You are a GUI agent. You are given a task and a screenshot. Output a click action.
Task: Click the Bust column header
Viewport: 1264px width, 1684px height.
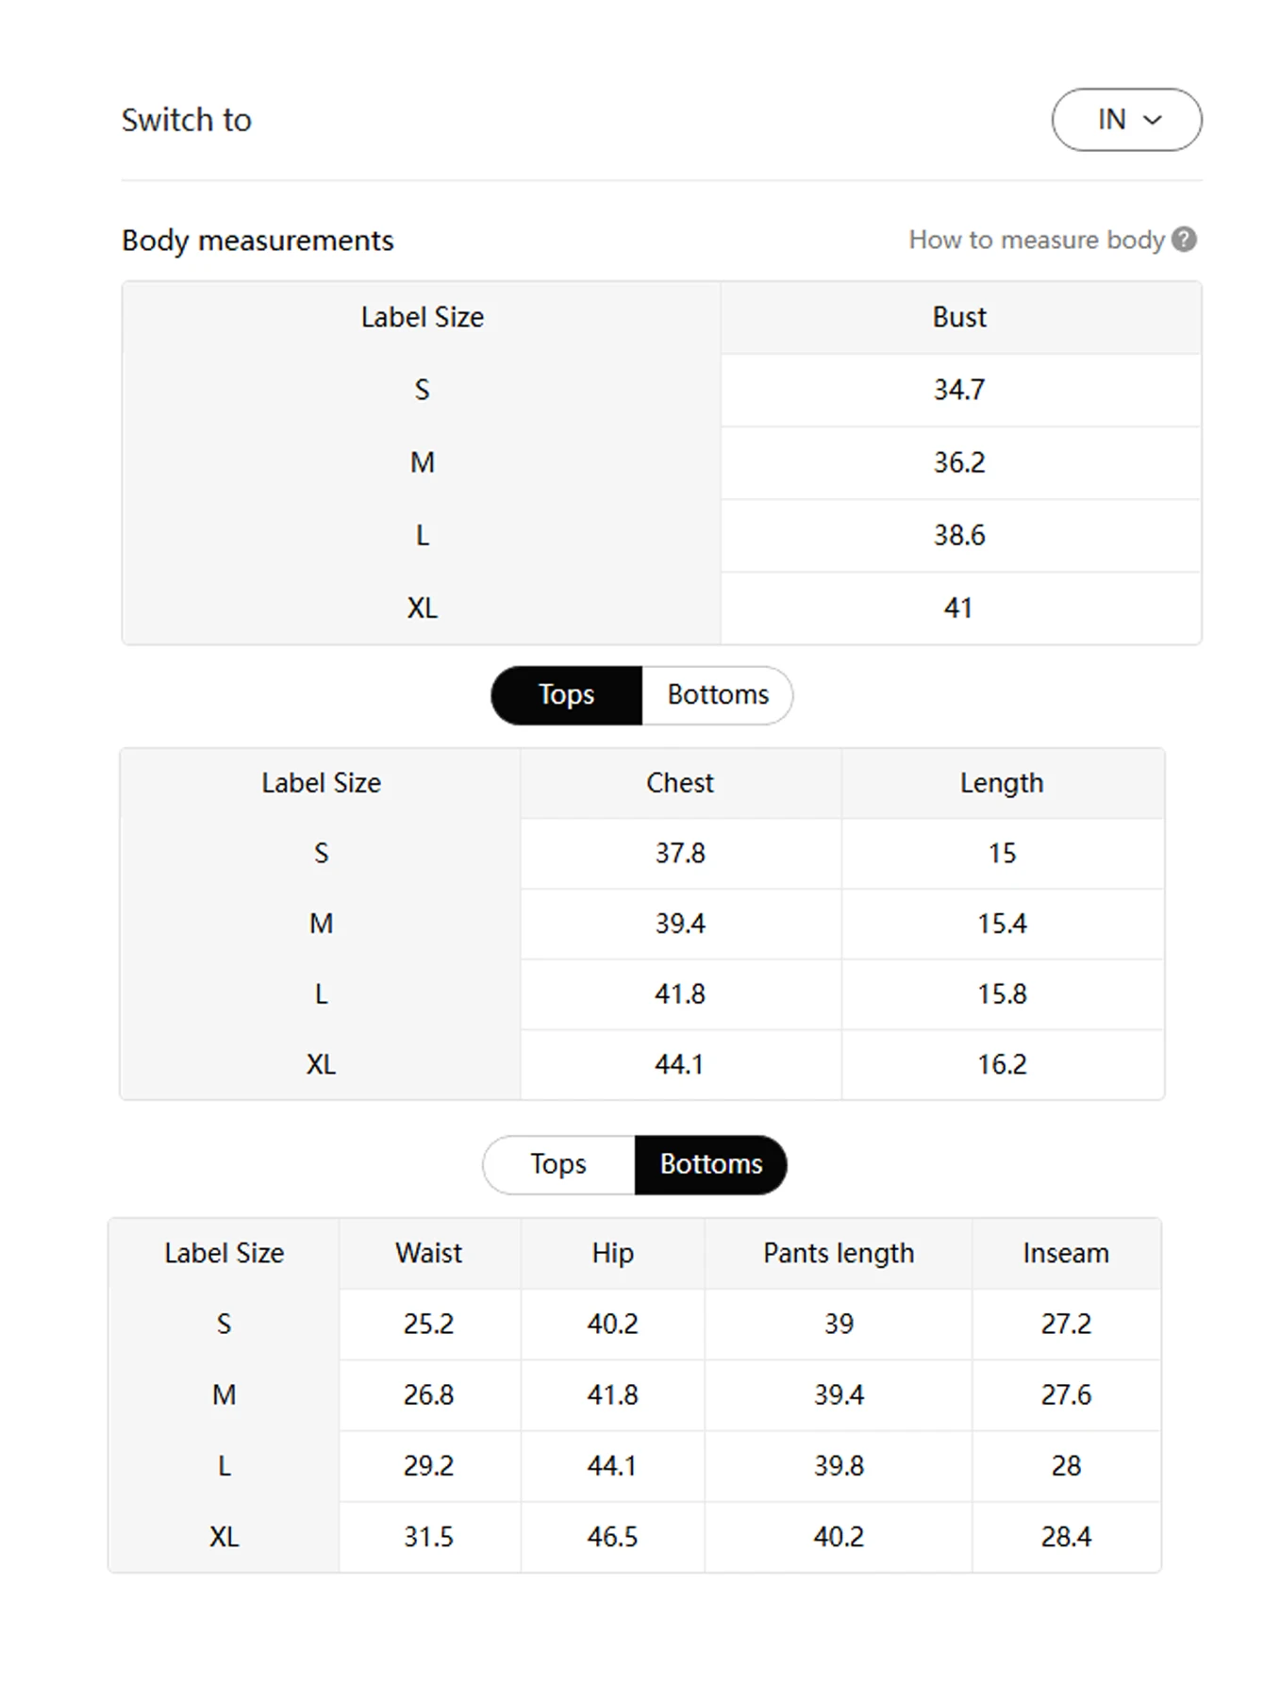[x=959, y=317]
